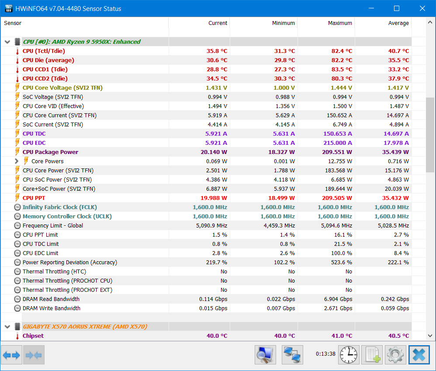Click thermometer icon beside CPU CCD1 (Tdie)
Screen dimensions: 436x371
click(x=17, y=70)
